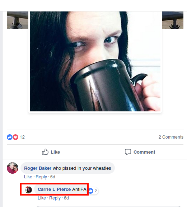Like Carrie L Pierce's AntiFA reply
Viewport: 187px width, 207px height.
pyautogui.click(x=42, y=198)
